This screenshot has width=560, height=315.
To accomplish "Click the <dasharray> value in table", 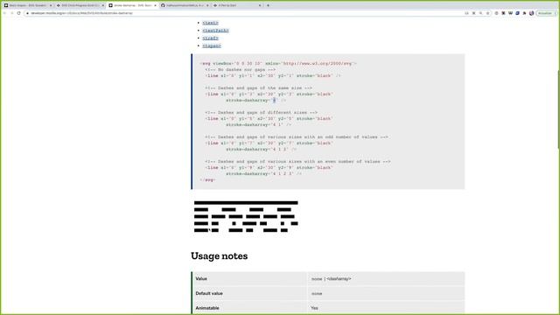I will pyautogui.click(x=339, y=278).
